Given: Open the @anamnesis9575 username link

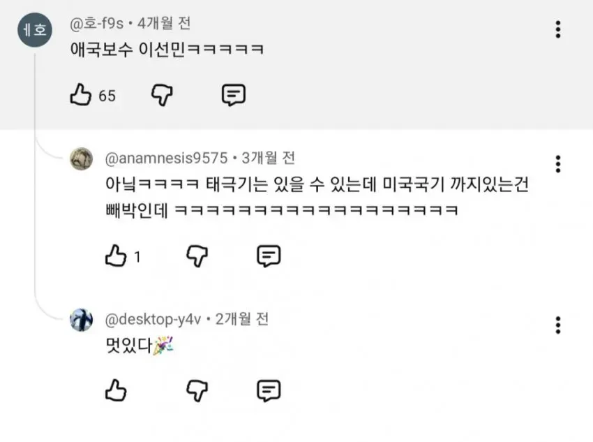Looking at the screenshot, I should (x=167, y=159).
